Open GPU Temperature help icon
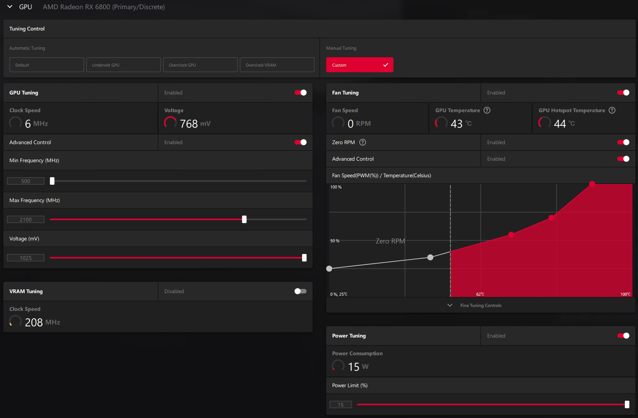The image size is (638, 418). point(487,110)
